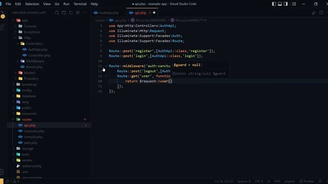Expand the Providers folder chevron
The image size is (328, 184).
point(15,79)
